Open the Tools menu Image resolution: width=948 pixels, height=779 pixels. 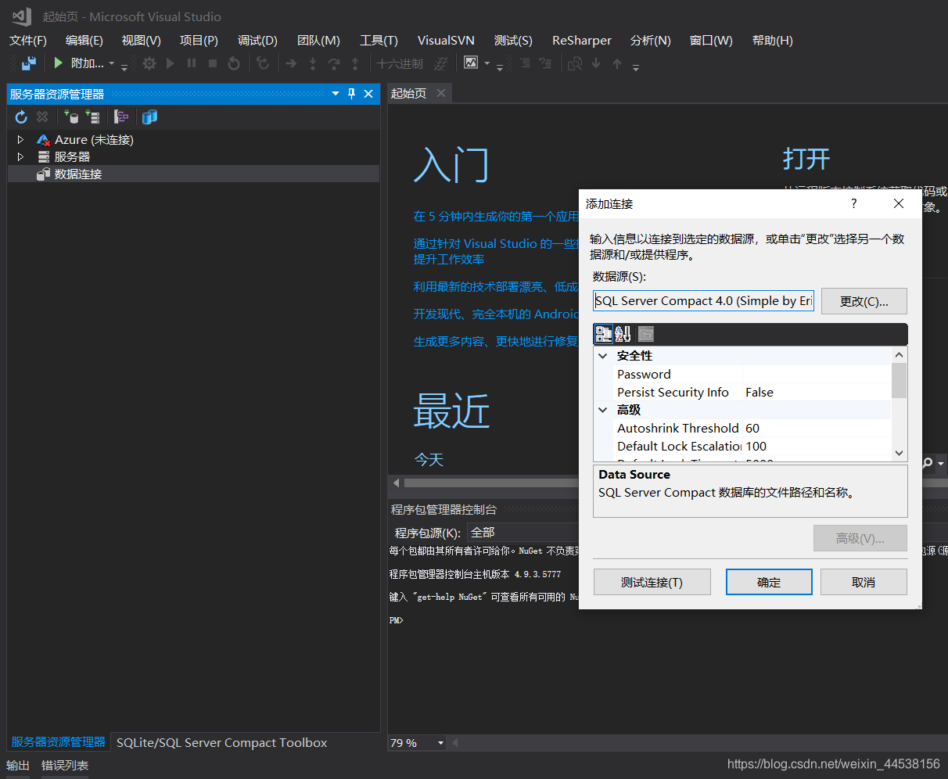point(379,40)
